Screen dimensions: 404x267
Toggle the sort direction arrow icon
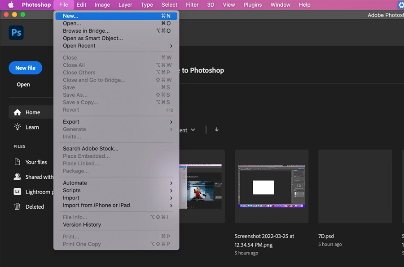point(216,129)
